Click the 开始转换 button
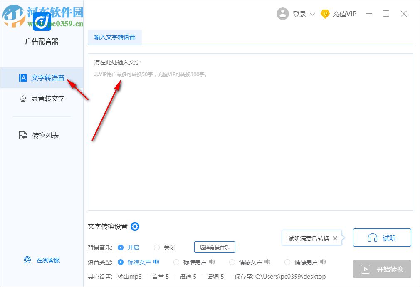 click(x=382, y=269)
